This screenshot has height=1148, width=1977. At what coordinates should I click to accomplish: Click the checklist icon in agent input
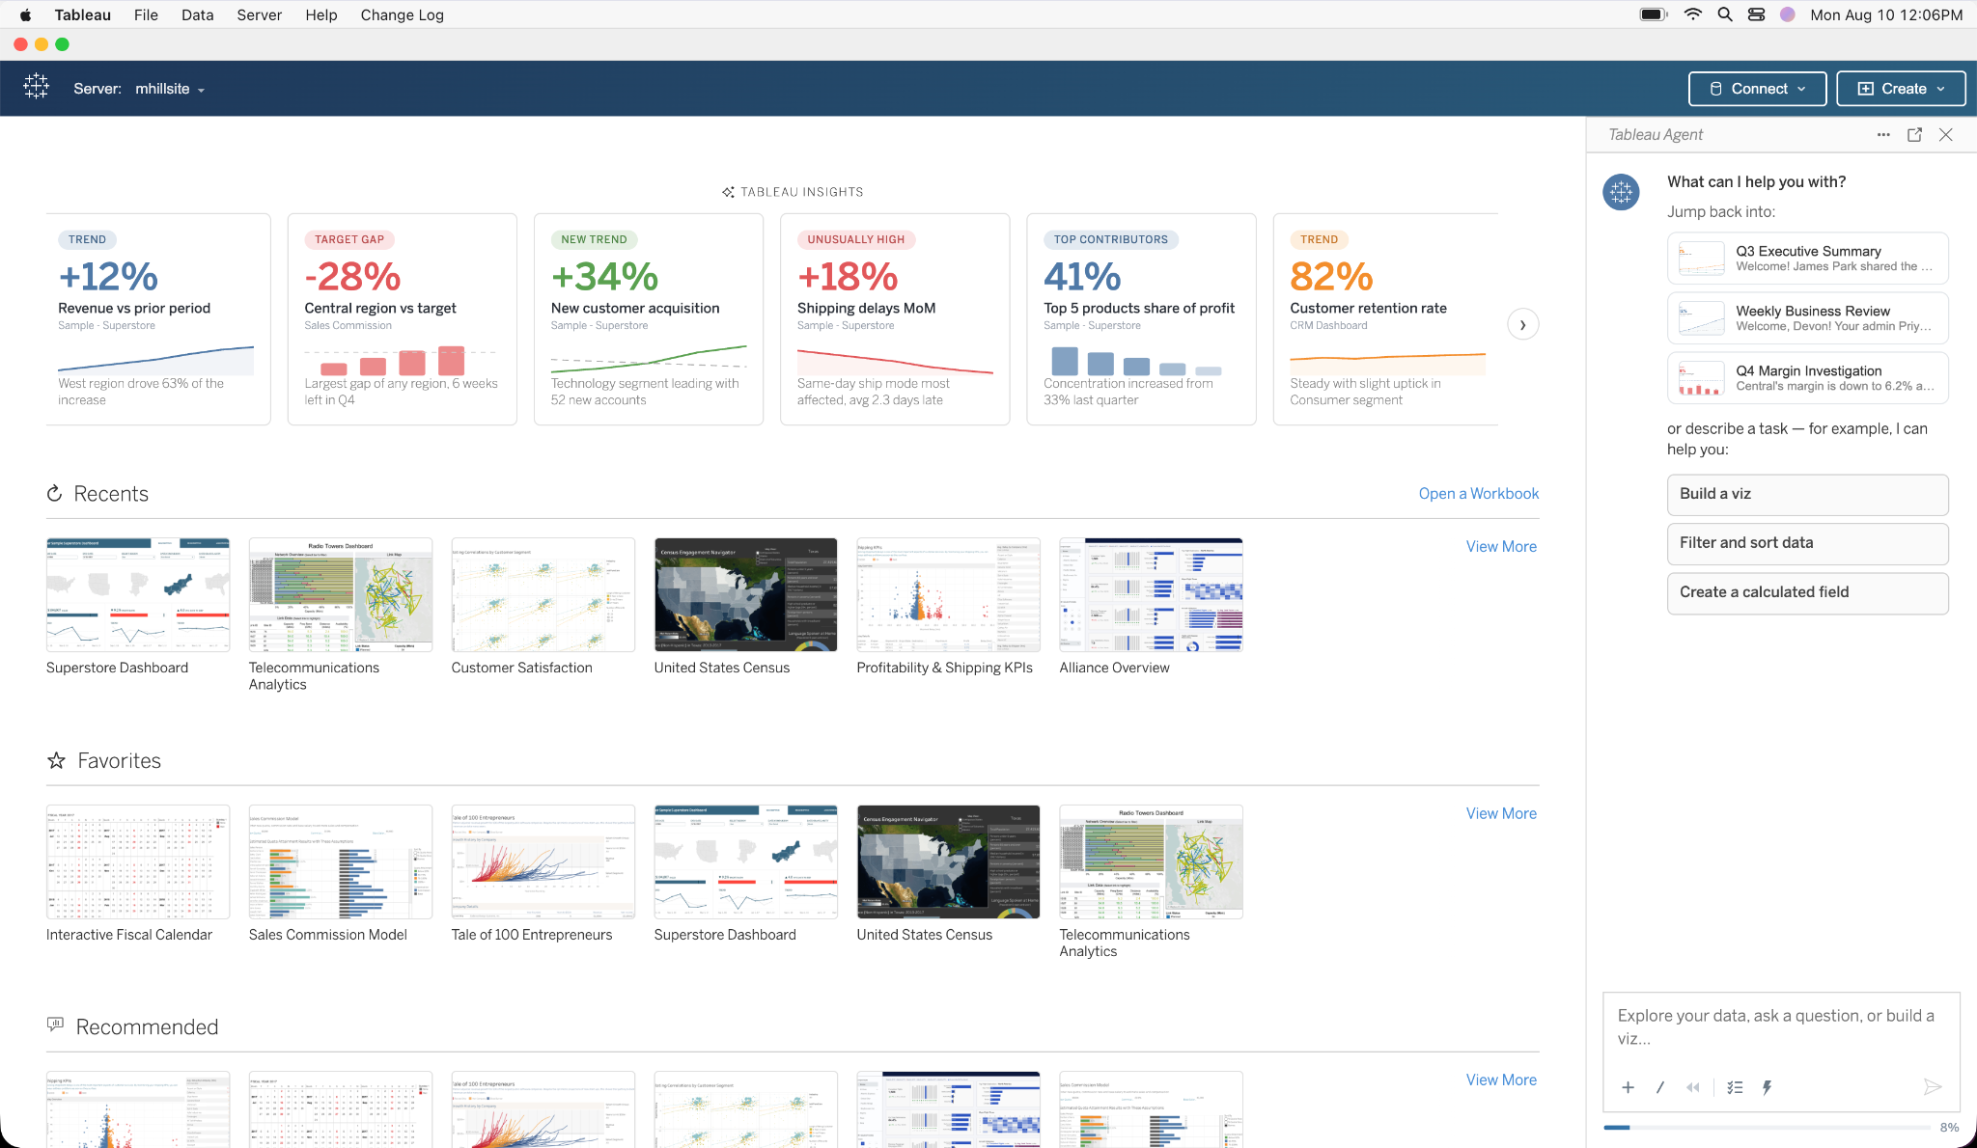[1735, 1087]
